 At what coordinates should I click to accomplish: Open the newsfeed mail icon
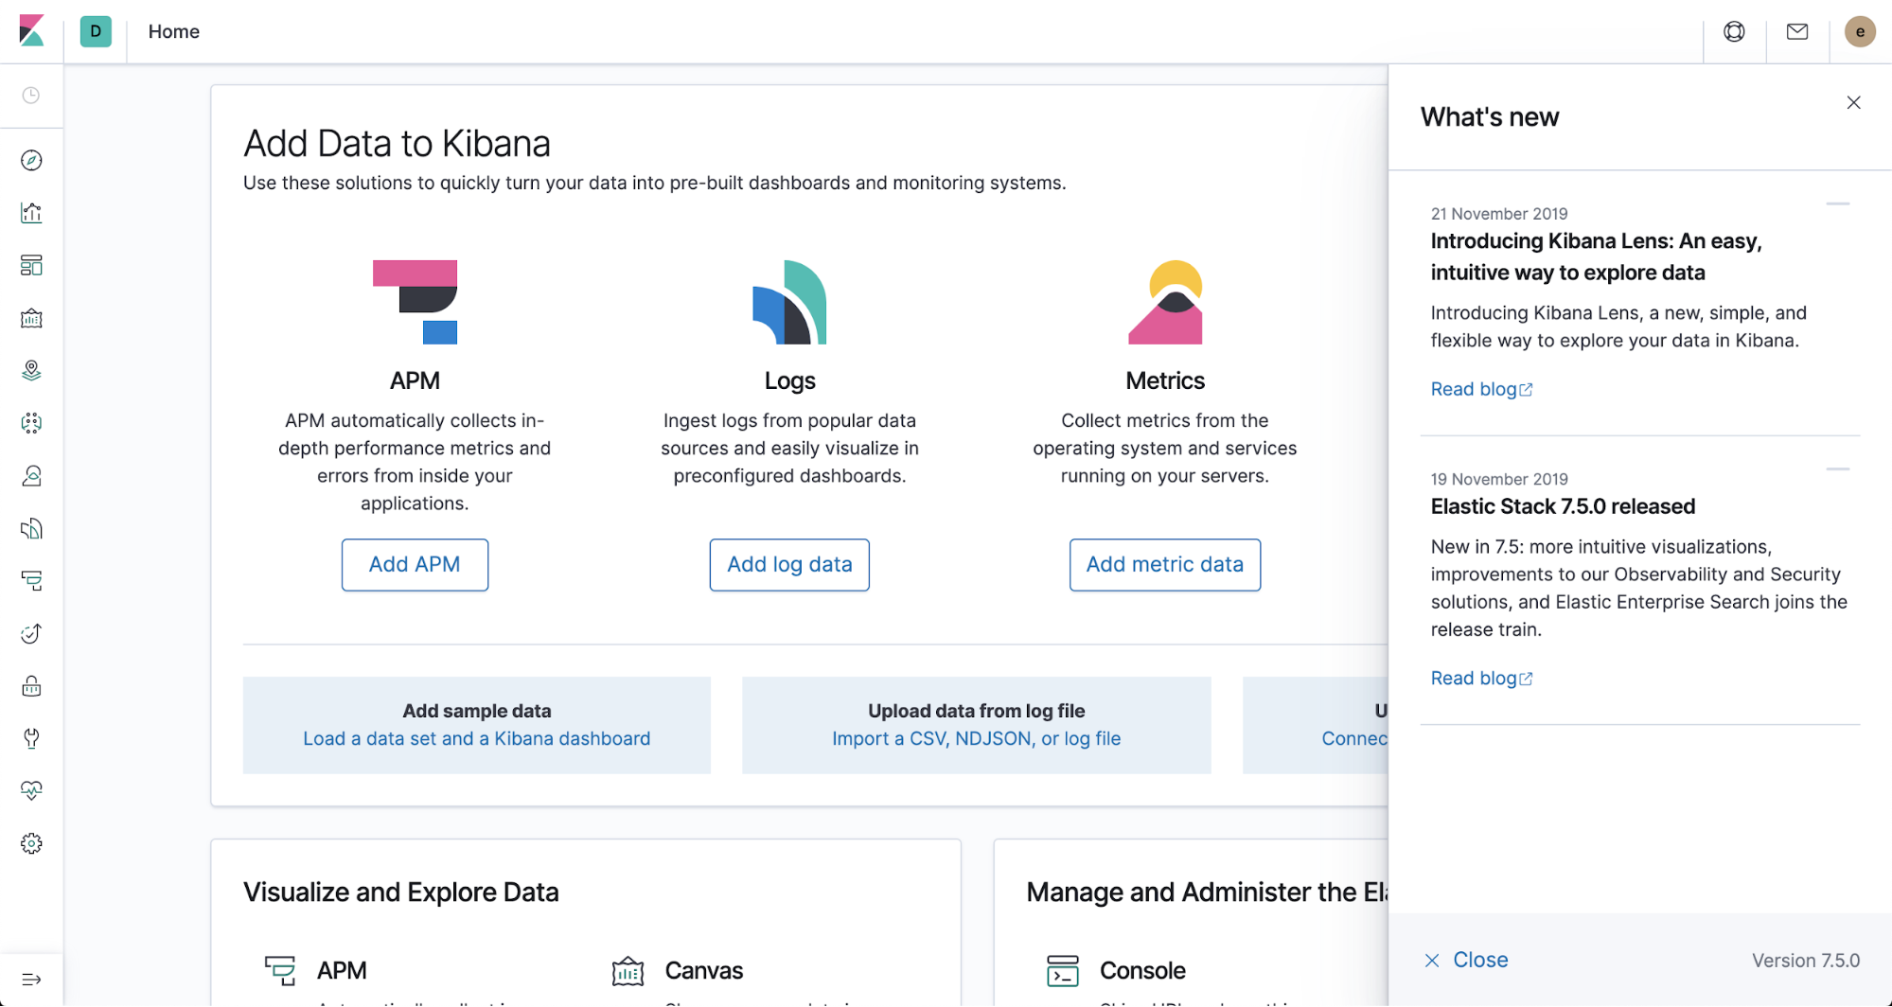(1796, 32)
